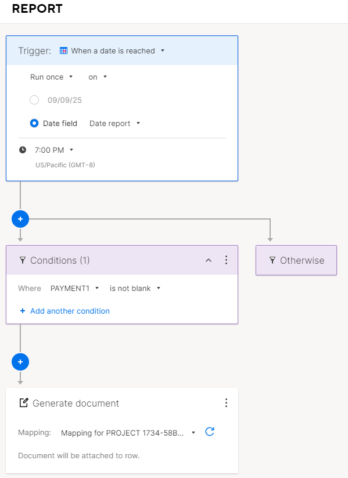Open the Run once frequency dropdown
Screen dimensions: 348x478
51,77
